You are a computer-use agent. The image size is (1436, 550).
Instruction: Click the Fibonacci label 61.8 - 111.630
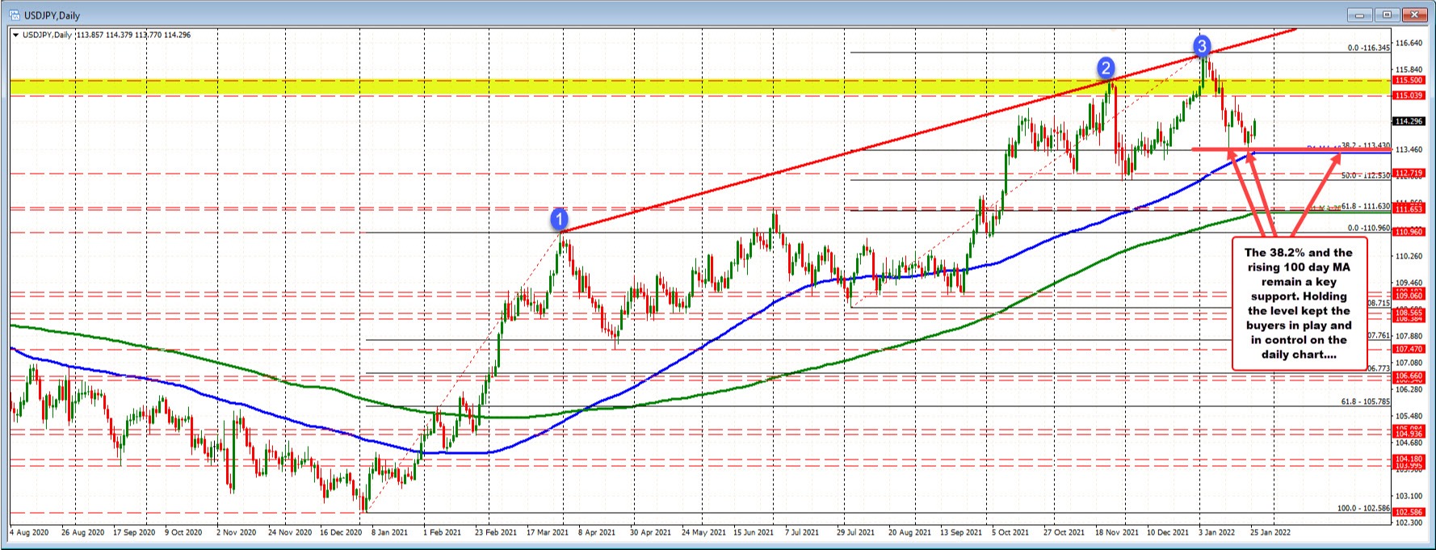click(1366, 207)
